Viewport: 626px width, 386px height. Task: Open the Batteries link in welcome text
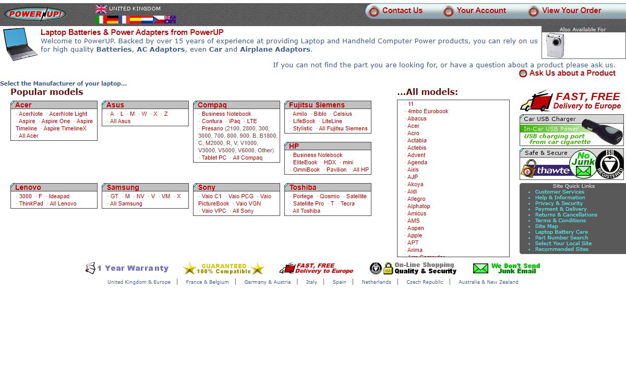click(114, 50)
